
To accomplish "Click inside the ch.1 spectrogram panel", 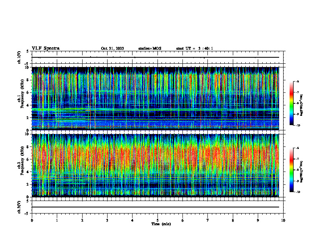I will (155, 98).
